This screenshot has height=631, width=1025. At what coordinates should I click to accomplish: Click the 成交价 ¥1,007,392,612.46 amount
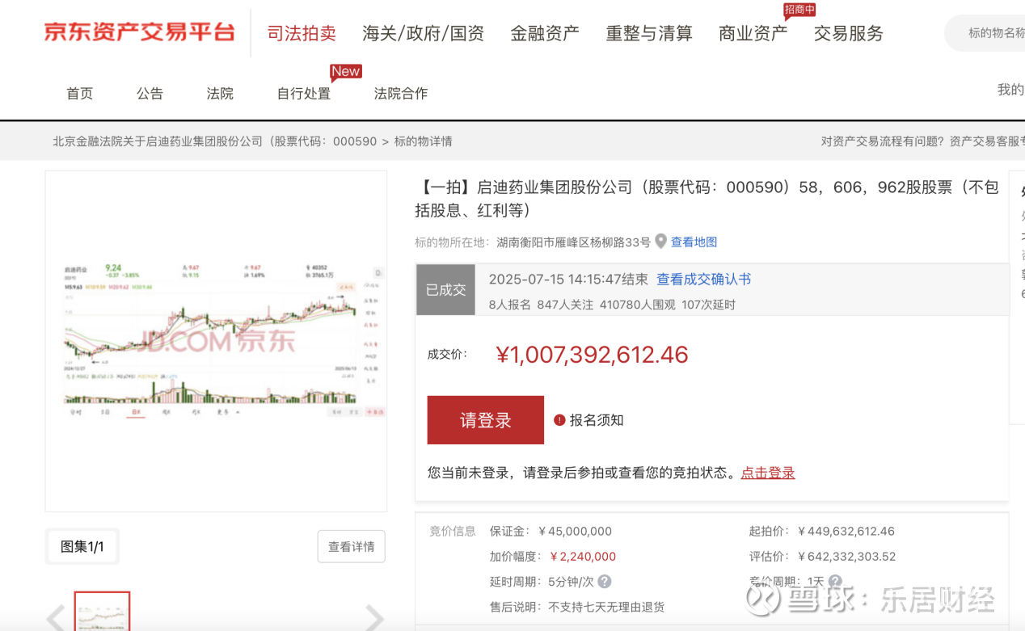592,355
